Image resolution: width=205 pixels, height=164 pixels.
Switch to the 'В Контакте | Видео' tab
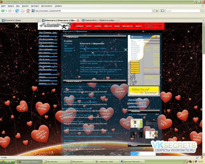20,20
